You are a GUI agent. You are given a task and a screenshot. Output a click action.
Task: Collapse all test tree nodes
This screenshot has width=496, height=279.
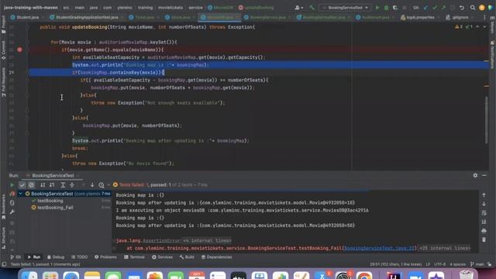coord(72,185)
